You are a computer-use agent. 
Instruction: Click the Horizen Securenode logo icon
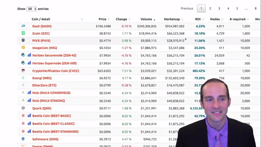23,55
